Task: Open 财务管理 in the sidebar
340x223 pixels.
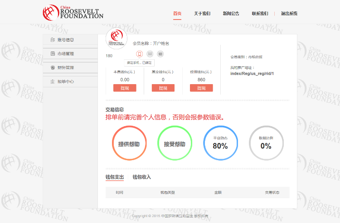Action: click(x=70, y=68)
